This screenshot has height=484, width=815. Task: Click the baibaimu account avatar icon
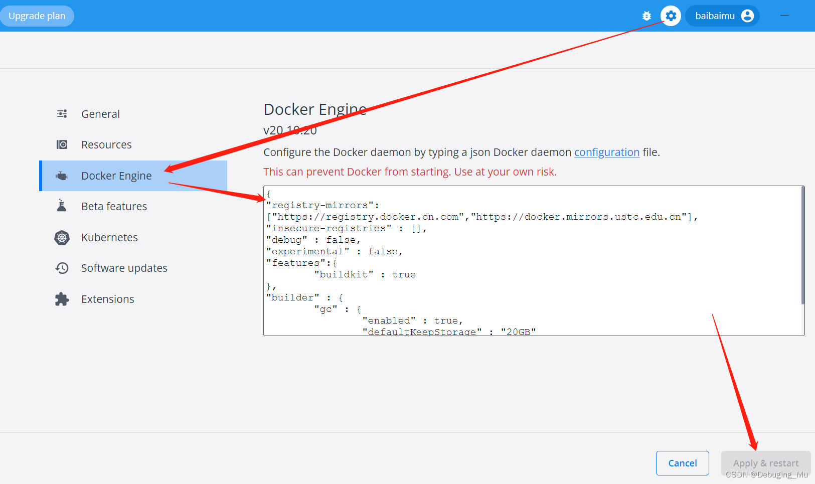(747, 16)
